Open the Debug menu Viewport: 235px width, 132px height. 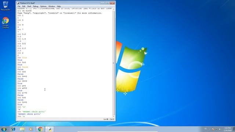(36, 6)
